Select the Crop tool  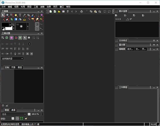pos(29,15)
